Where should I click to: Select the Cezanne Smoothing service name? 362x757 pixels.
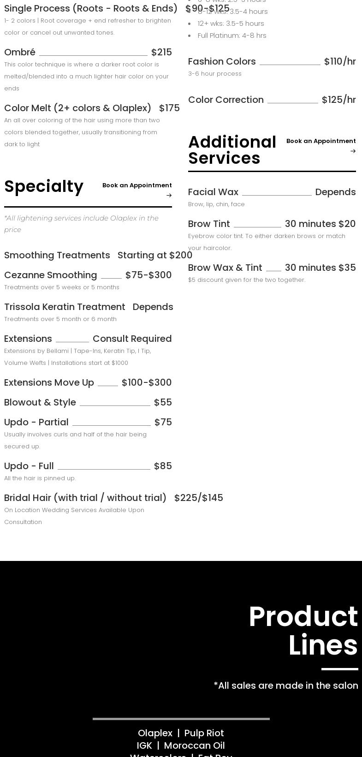51,275
